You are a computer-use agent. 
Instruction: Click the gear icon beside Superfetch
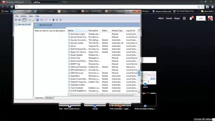69,76
